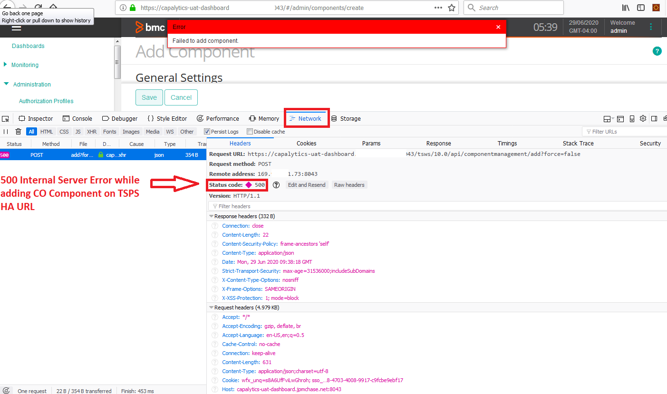The width and height of the screenshot is (667, 394).
Task: Switch to the Response details tab
Action: [x=438, y=143]
